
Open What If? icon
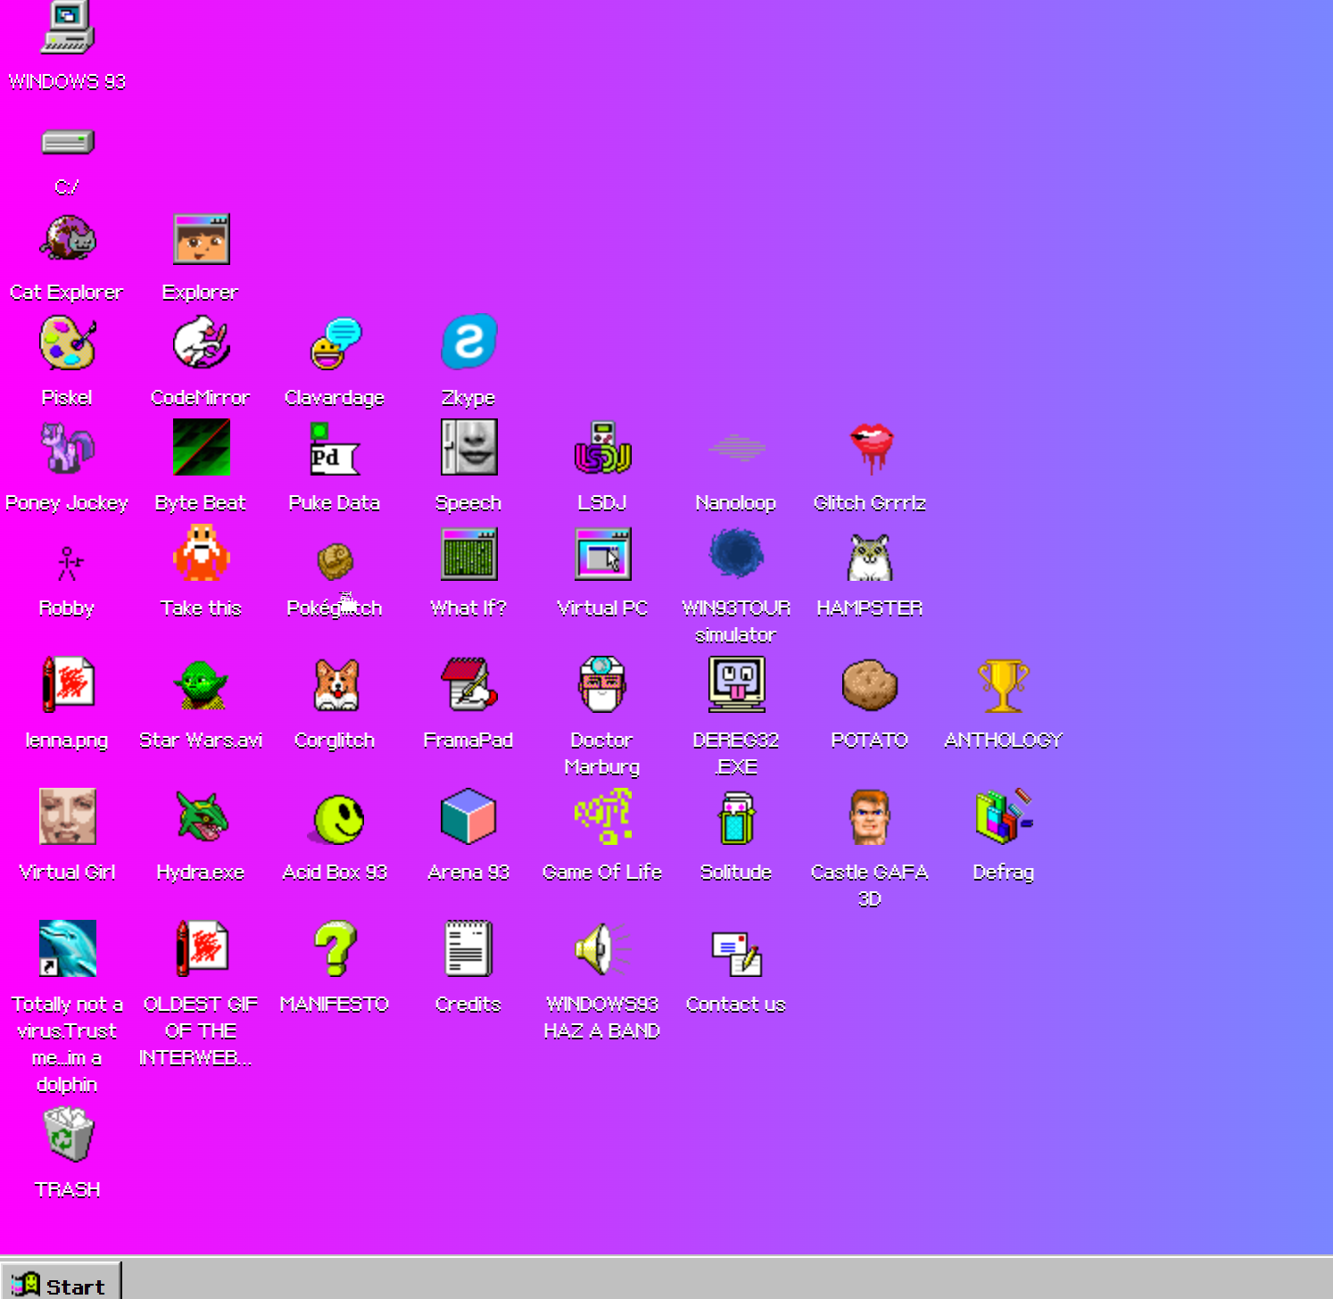click(468, 554)
